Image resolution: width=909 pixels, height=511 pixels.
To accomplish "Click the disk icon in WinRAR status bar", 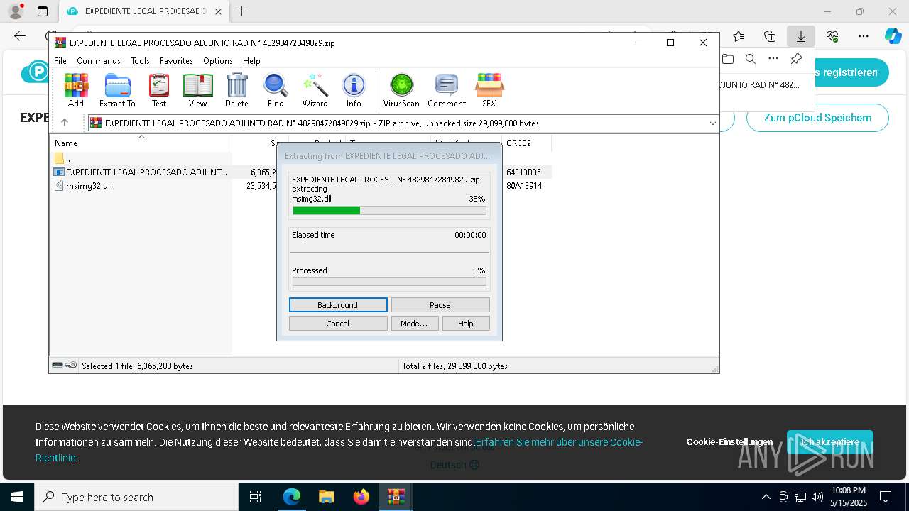I will coord(58,366).
